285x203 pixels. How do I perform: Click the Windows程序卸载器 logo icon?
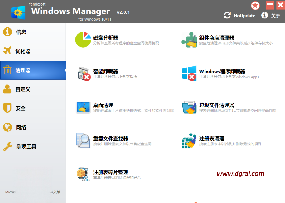pyautogui.click(x=189, y=73)
